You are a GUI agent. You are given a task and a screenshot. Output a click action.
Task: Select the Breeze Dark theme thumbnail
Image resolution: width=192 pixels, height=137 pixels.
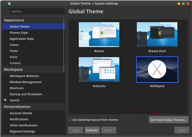point(157,34)
